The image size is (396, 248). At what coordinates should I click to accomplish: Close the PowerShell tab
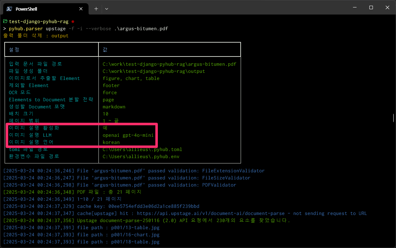(x=81, y=9)
